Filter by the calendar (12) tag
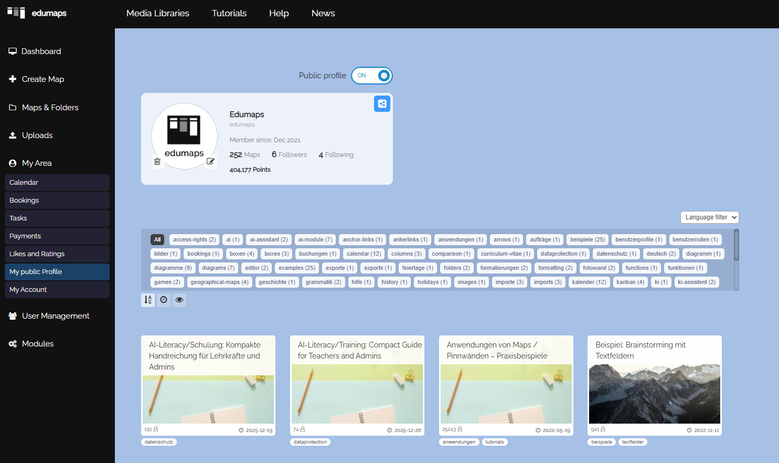The height and width of the screenshot is (463, 779). click(x=364, y=254)
